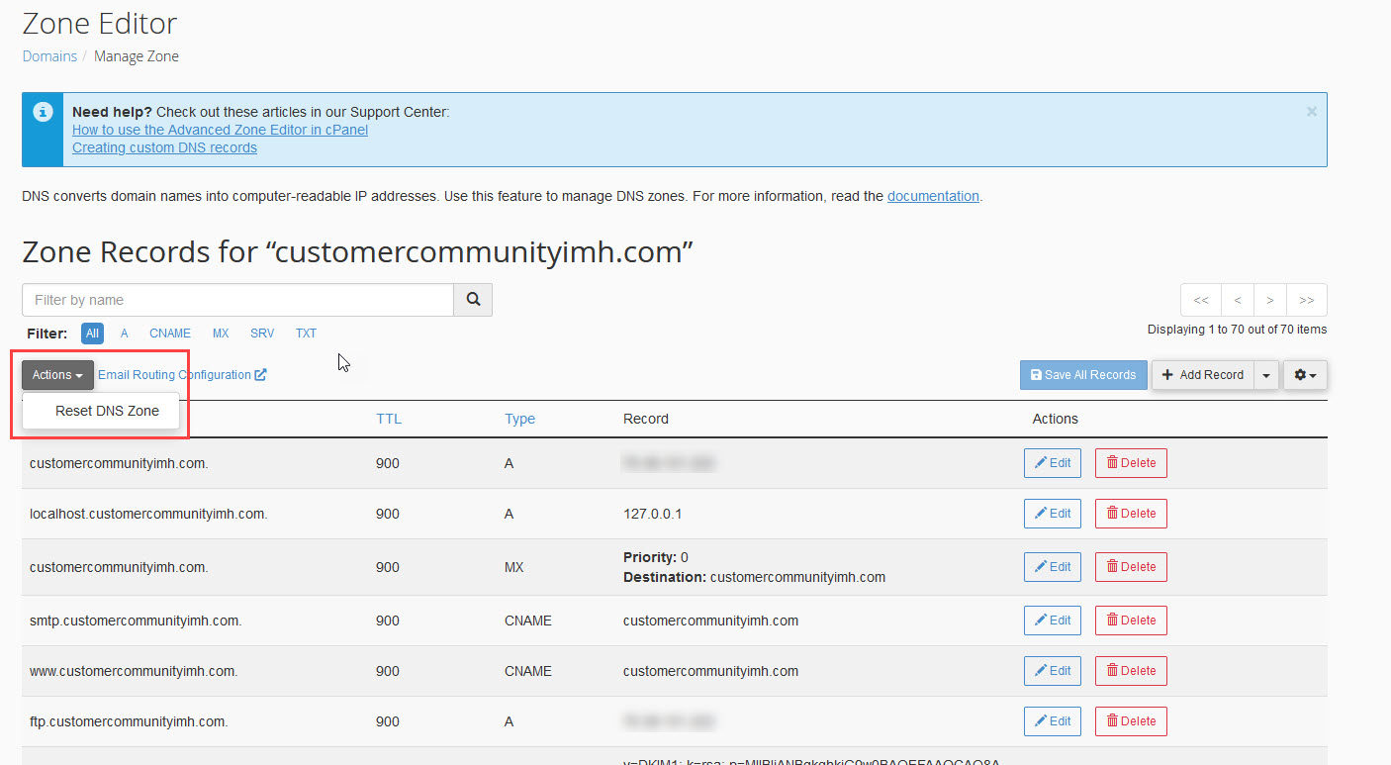Image resolution: width=1391 pixels, height=765 pixels.
Task: Save All Records
Action: point(1083,375)
